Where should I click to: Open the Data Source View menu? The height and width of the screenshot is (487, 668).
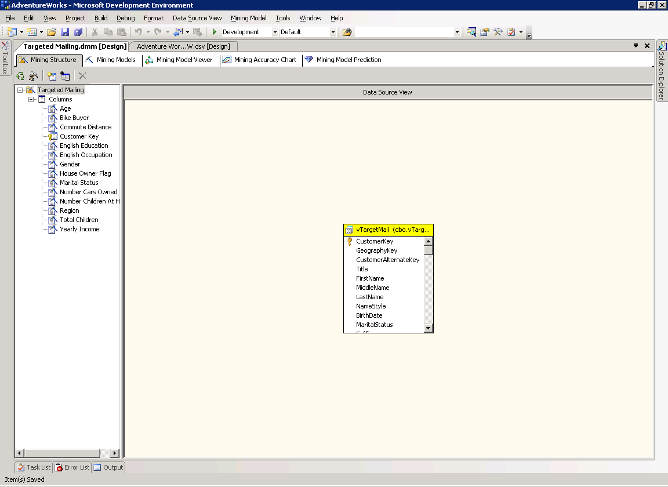tap(197, 18)
